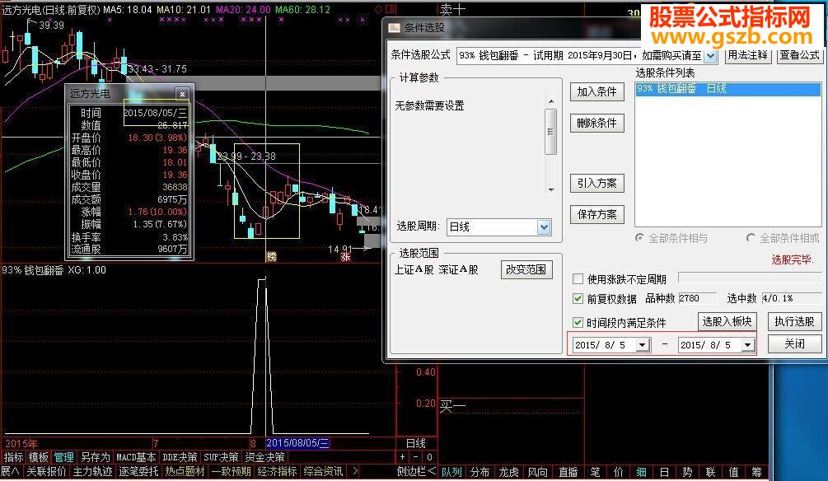Select DDE决策 indicator tab
The height and width of the screenshot is (481, 828).
[180, 457]
